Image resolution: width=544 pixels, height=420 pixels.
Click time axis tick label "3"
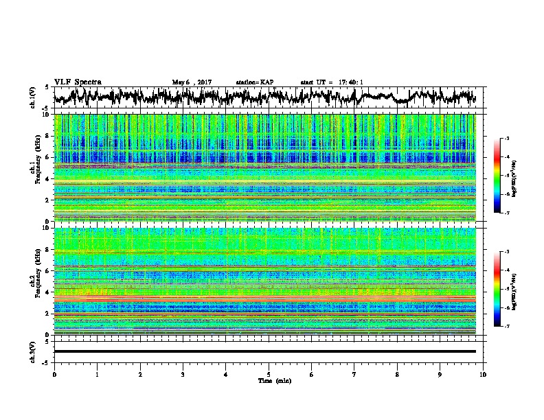[183, 374]
